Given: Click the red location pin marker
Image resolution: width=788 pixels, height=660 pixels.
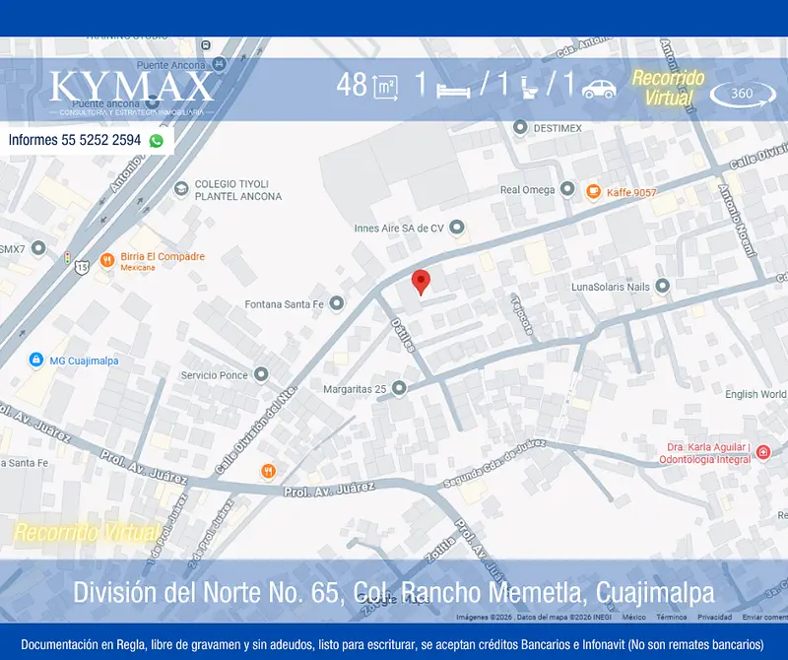Looking at the screenshot, I should (x=421, y=282).
